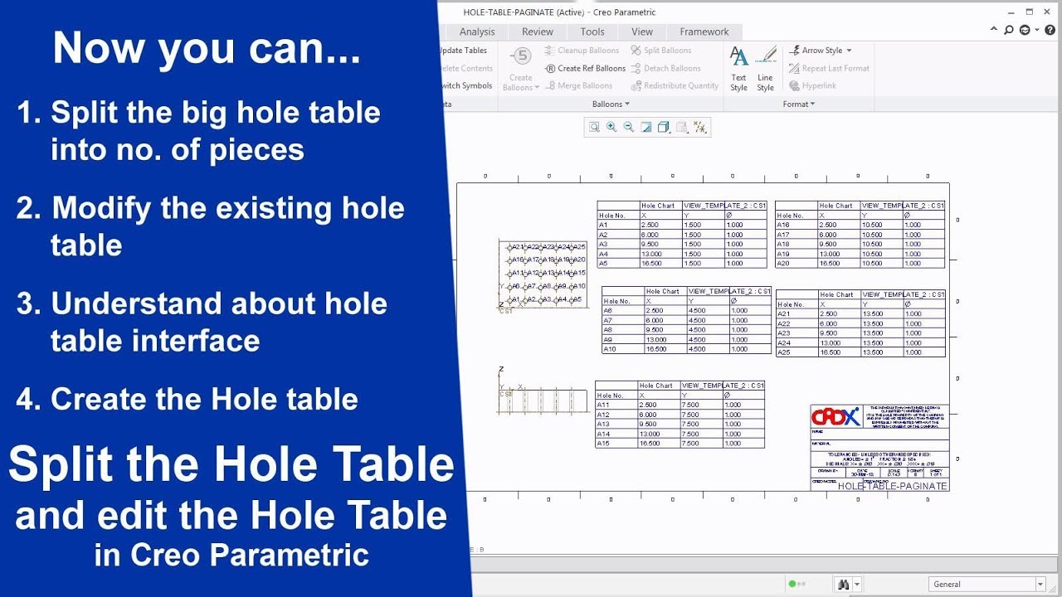Click HOLE-TABLE-PAGINATE text in title block
The image size is (1062, 597).
pyautogui.click(x=893, y=486)
